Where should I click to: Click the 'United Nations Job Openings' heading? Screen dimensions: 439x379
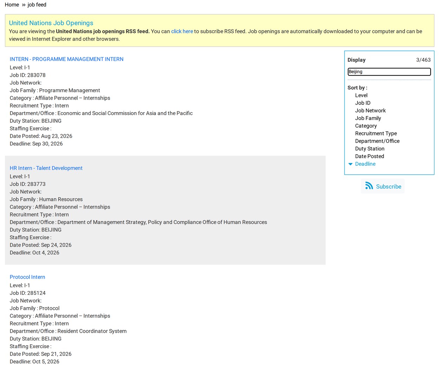click(51, 23)
